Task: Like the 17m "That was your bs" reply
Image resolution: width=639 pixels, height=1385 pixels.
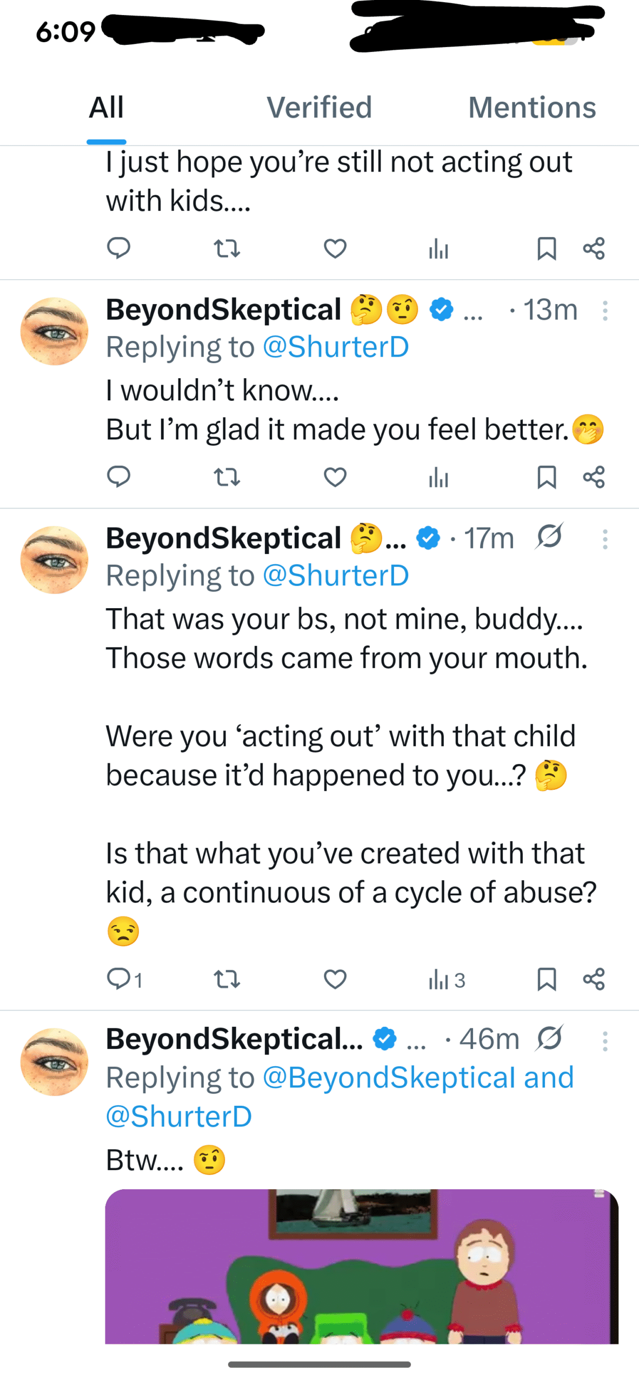Action: coord(335,979)
